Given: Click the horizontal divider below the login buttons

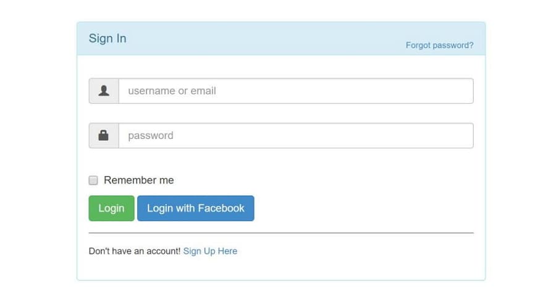Looking at the screenshot, I should click(281, 233).
